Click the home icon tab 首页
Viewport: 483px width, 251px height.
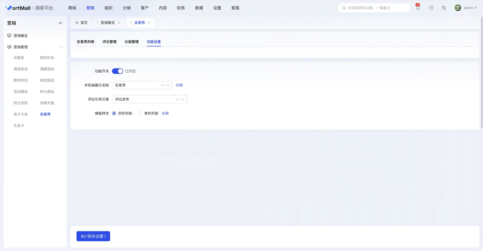click(81, 23)
